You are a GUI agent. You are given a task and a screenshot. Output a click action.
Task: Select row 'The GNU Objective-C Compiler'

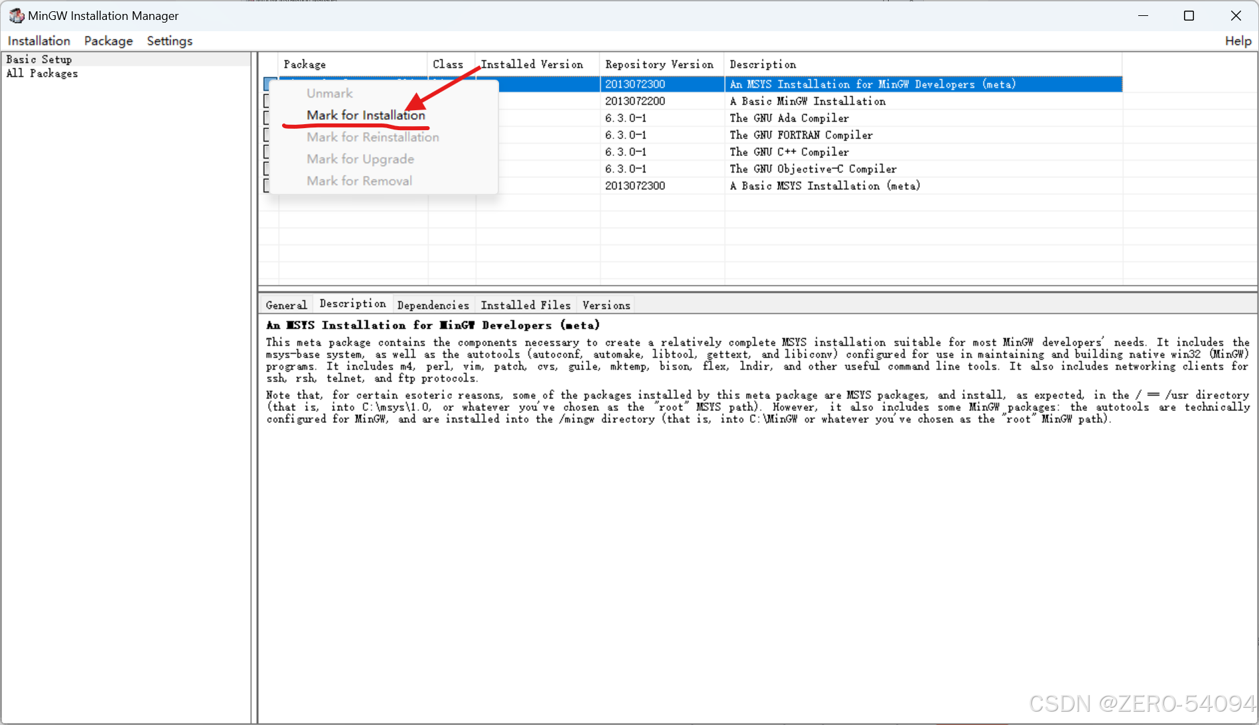click(813, 169)
